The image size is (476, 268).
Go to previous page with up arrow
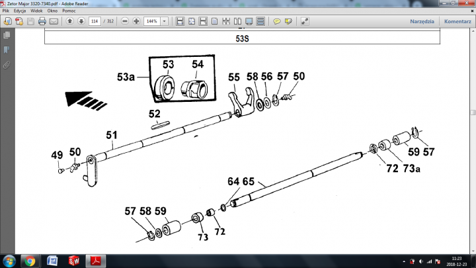(69, 21)
